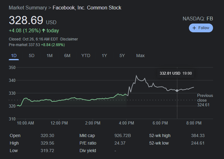Open the Disclaimer link
Screen dimensions: 224x159
click(x=69, y=39)
